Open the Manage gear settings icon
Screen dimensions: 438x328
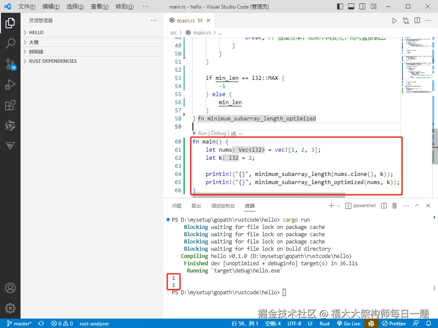(x=10, y=308)
